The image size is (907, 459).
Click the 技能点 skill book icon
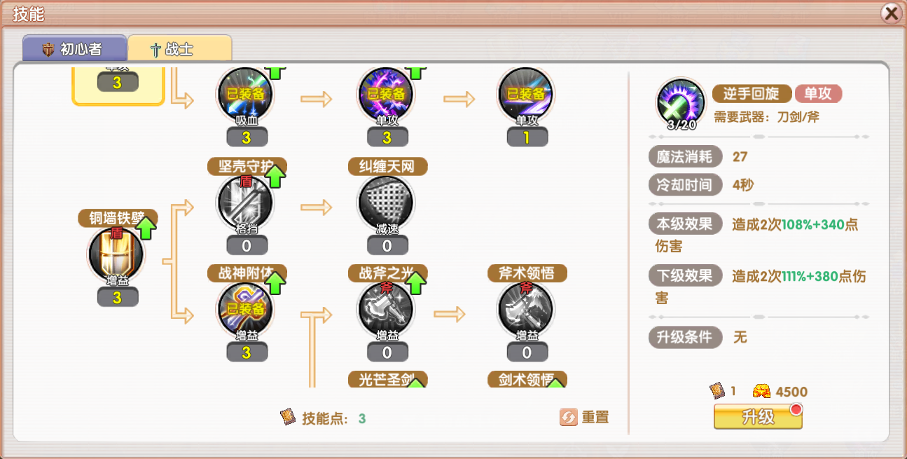point(288,418)
